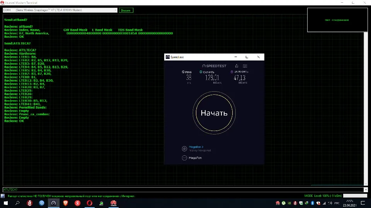This screenshot has height=208, width=371.
Task: Expand the command history dropdown arrow
Action: pos(366,190)
